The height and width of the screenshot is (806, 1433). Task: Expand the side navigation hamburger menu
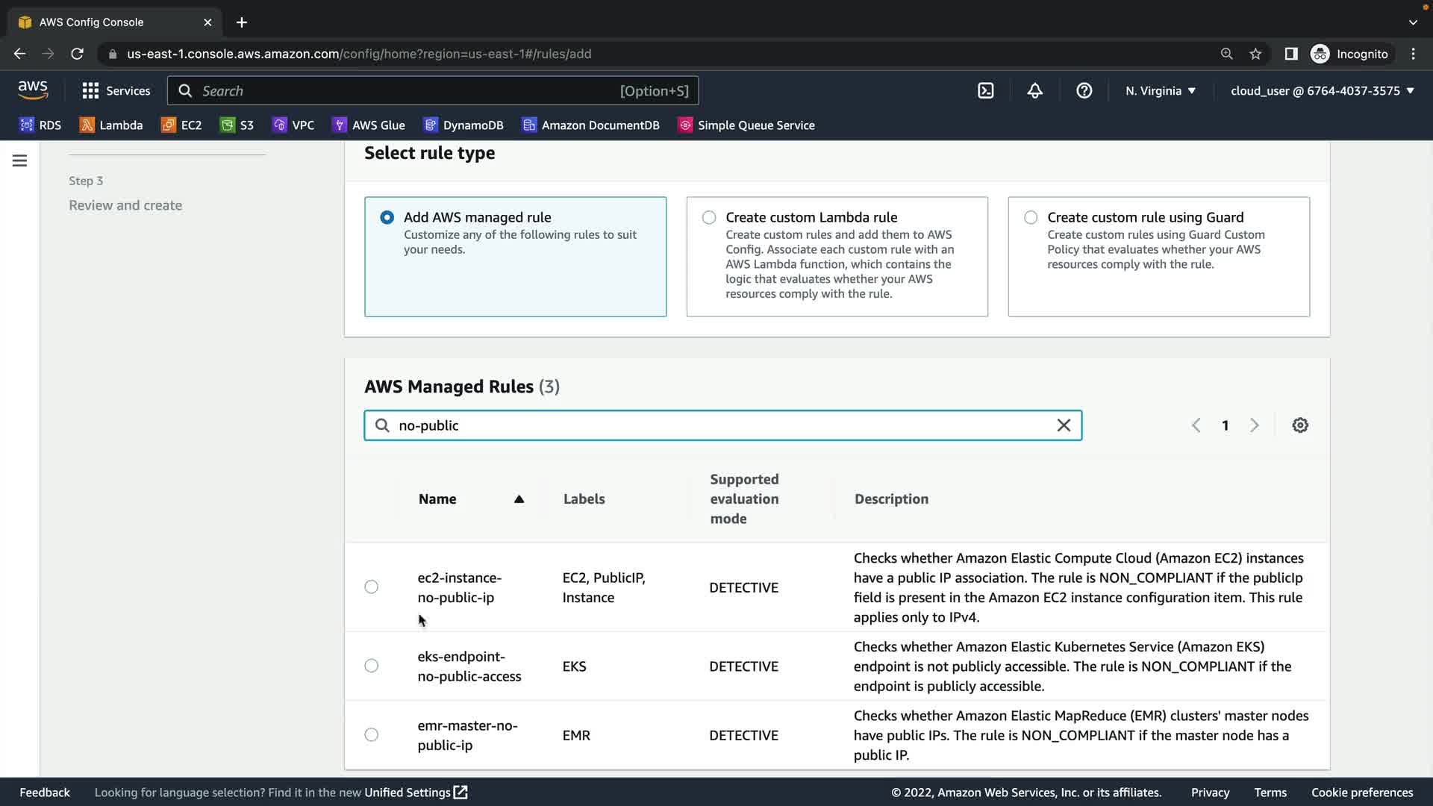click(20, 160)
